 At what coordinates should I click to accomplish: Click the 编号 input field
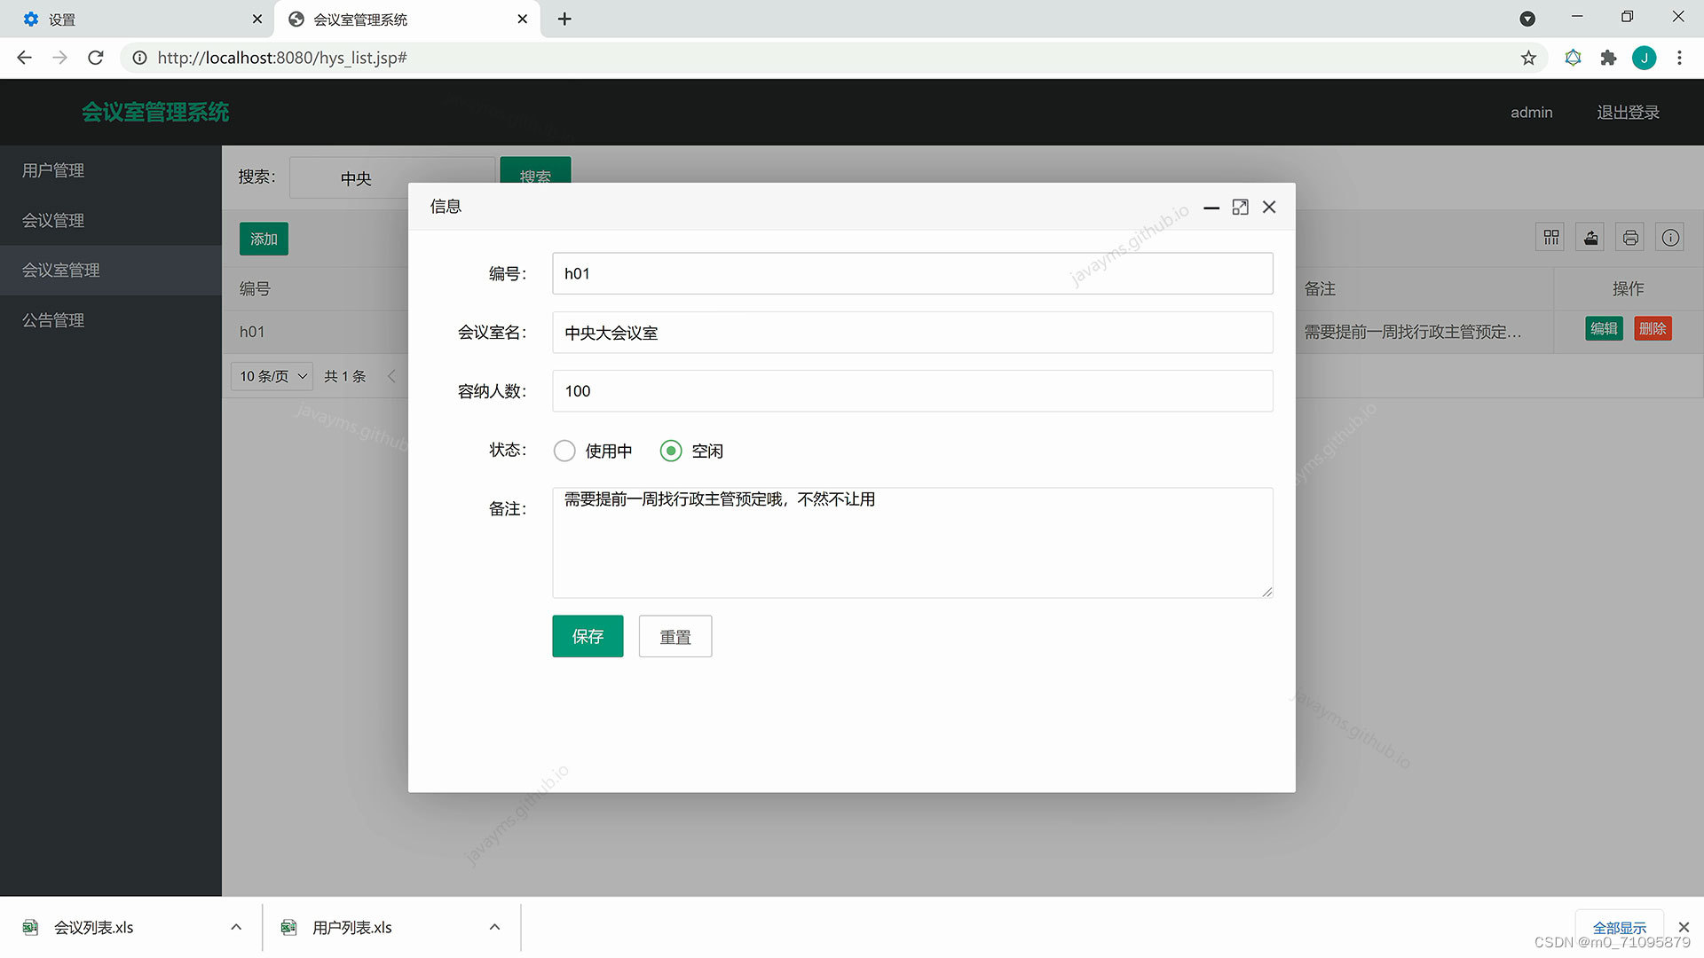click(x=912, y=273)
